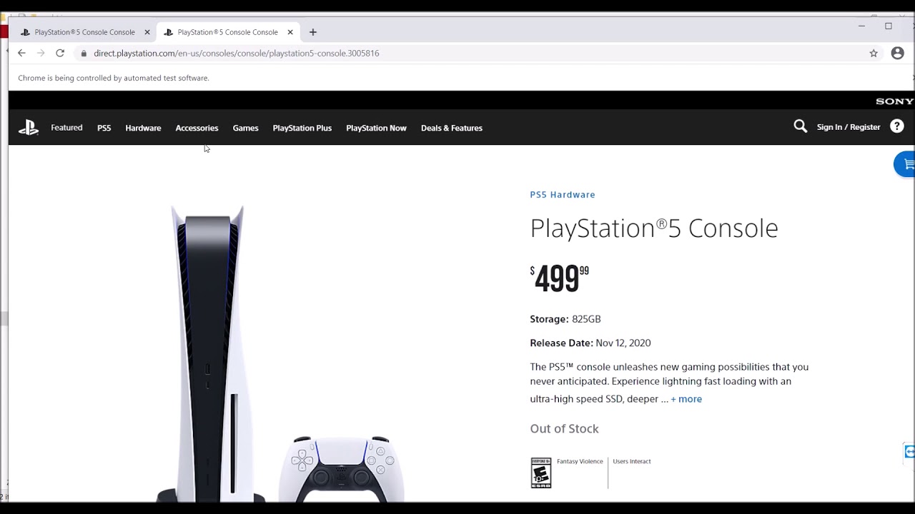Click Release Date Nov 12, 2020 text
Viewport: 915px width, 514px height.
click(590, 343)
